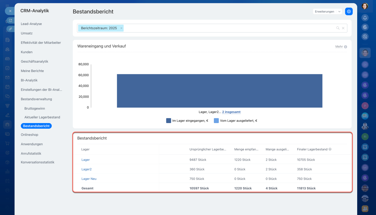Open the panel in a new window
Image resolution: width=376 pixels, height=215 pixels.
tap(11, 20)
